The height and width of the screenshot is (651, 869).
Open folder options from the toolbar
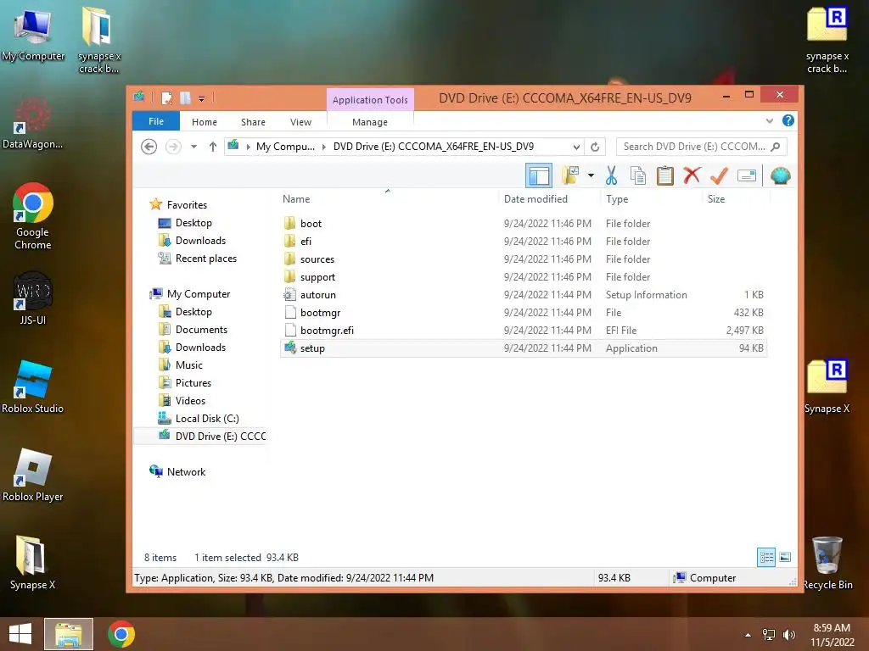570,176
